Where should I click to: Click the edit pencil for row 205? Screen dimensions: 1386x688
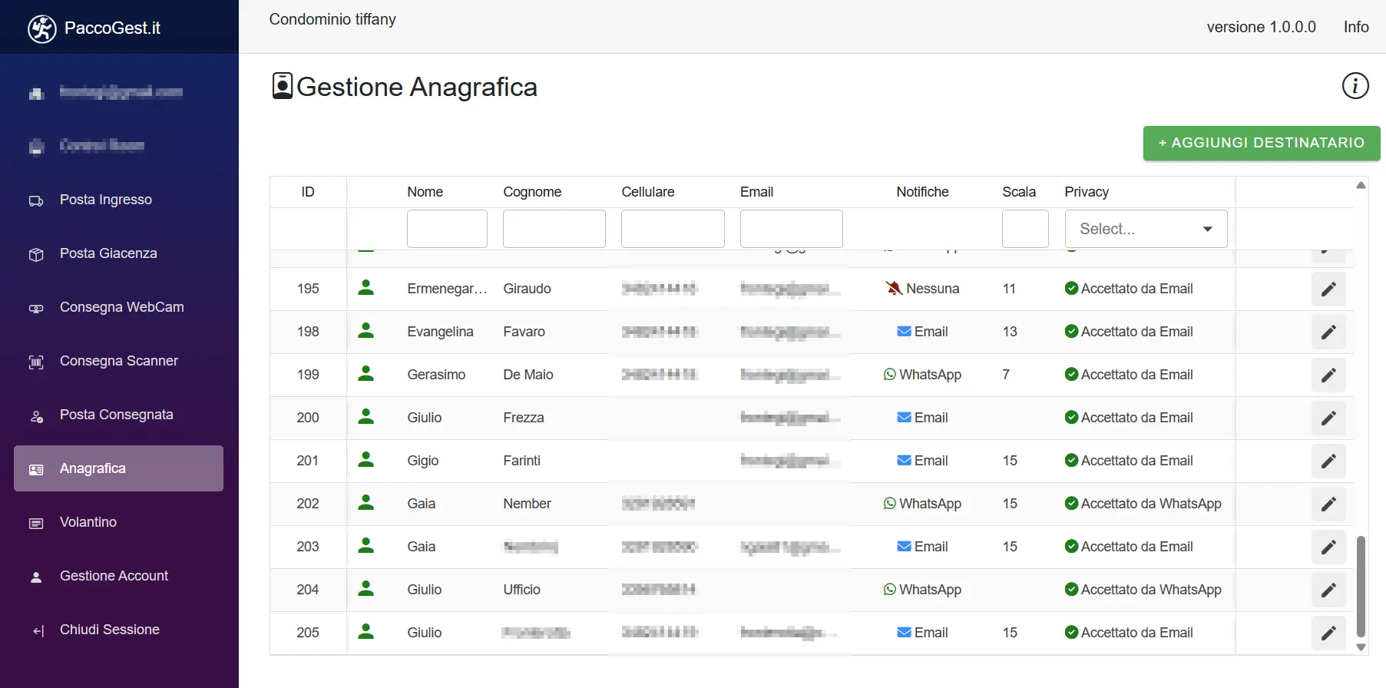point(1328,633)
